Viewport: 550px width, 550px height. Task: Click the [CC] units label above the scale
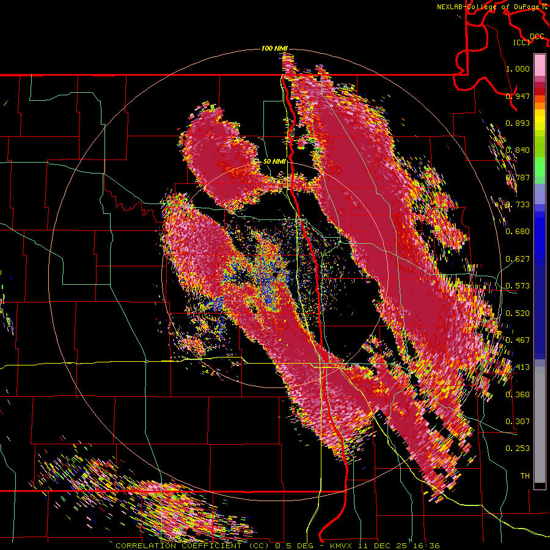coord(522,42)
